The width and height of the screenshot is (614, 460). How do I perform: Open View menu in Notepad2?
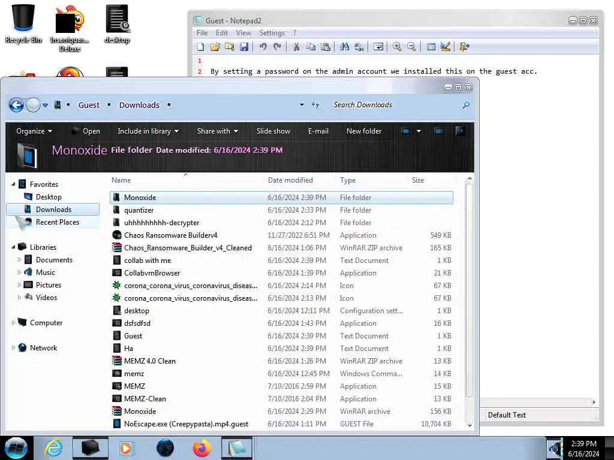[x=243, y=33]
